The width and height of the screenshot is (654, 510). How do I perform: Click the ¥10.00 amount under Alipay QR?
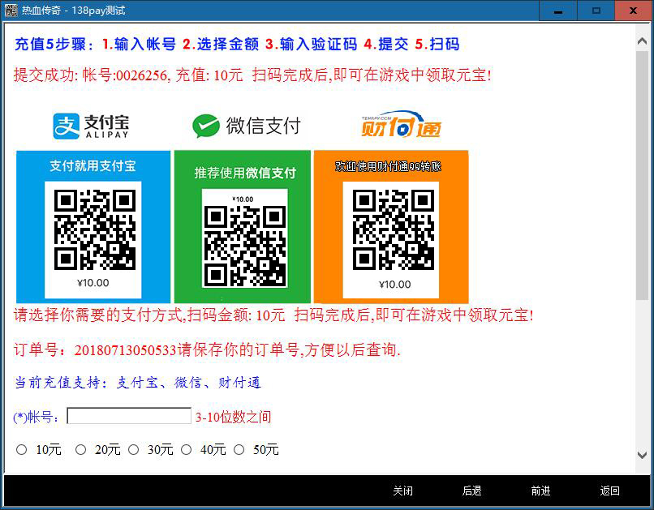pos(93,283)
